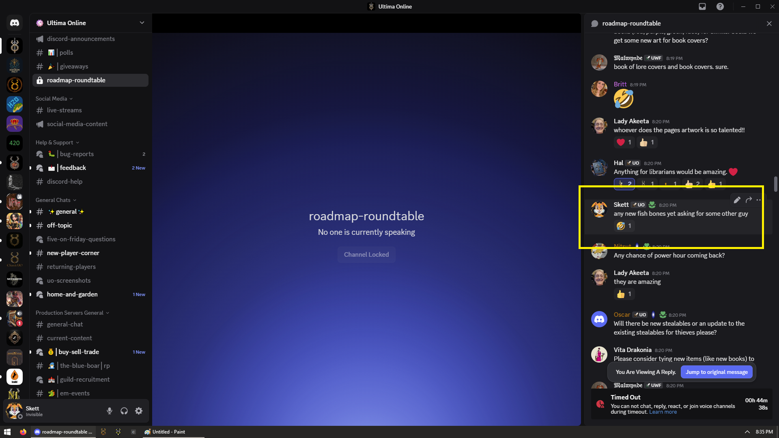
Task: Open guild-recruitment channel
Action: click(90, 380)
